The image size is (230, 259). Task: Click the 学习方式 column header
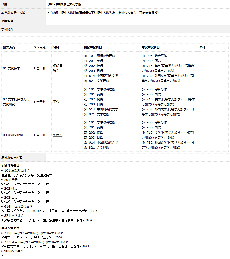[40, 48]
